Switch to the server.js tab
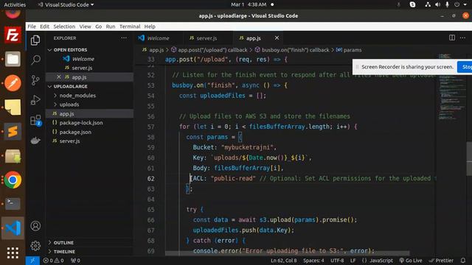The height and width of the screenshot is (265, 472). coord(206,38)
